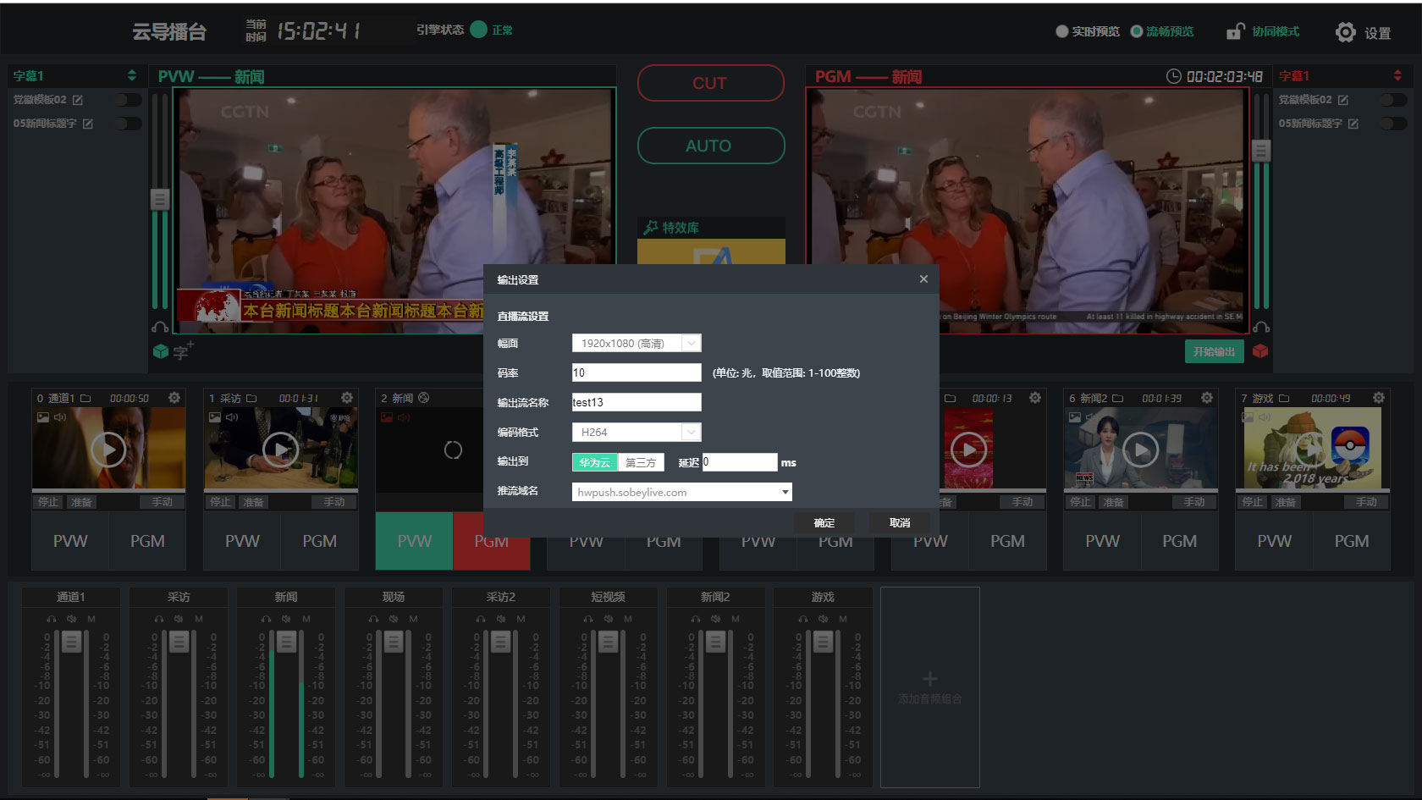The width and height of the screenshot is (1422, 800).
Task: Open the 设置 gear icon in top bar
Action: [x=1345, y=32]
